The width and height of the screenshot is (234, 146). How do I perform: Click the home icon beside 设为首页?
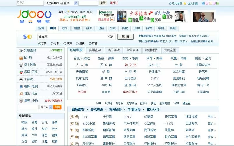pyautogui.click(x=170, y=4)
